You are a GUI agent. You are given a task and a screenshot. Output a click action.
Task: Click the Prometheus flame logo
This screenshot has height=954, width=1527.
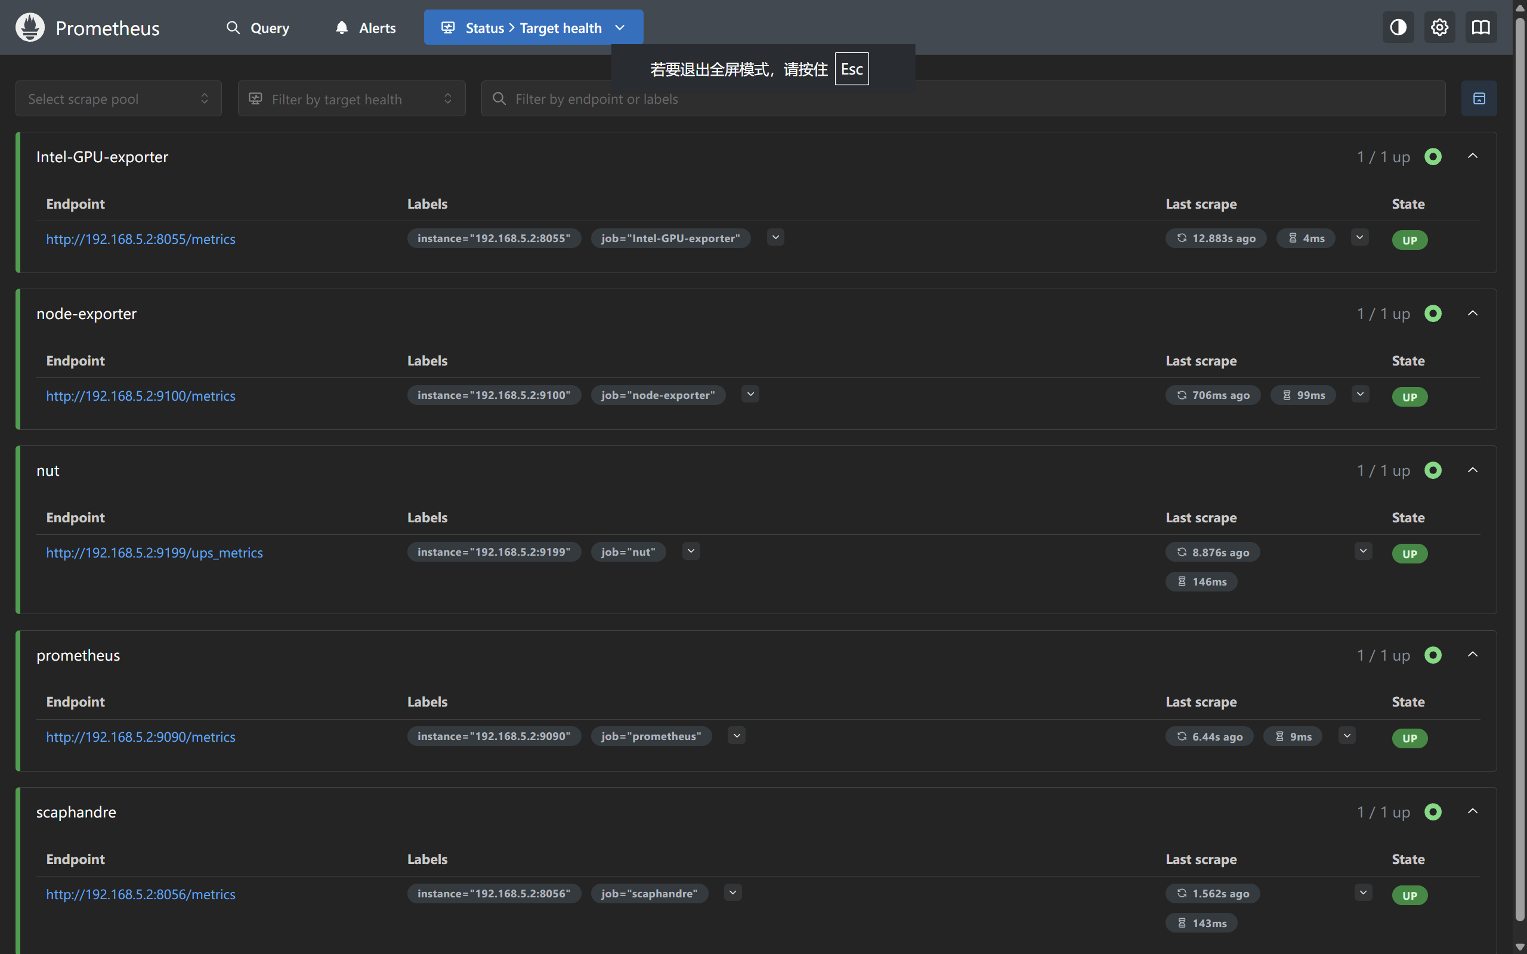30,28
